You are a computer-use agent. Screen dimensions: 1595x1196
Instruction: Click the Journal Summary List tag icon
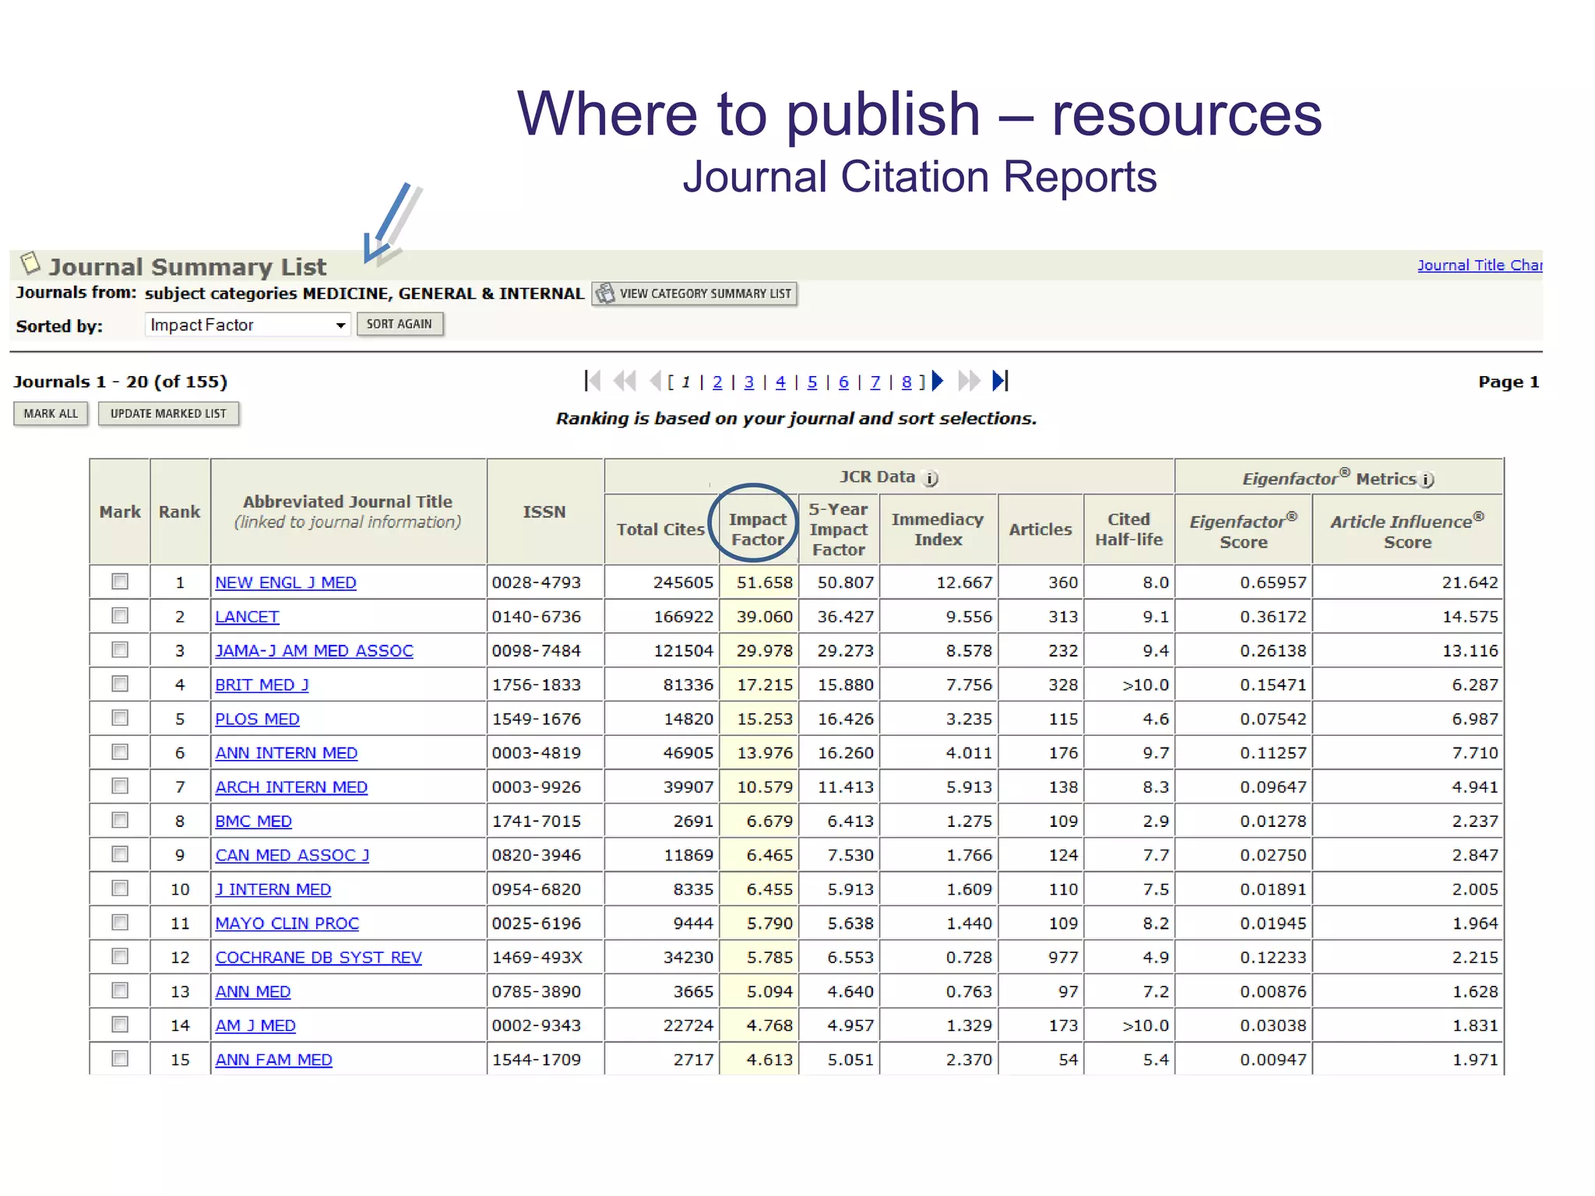pyautogui.click(x=30, y=263)
